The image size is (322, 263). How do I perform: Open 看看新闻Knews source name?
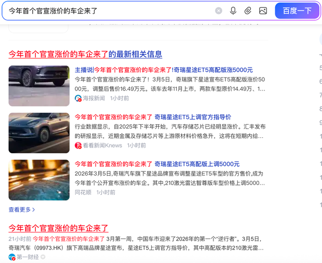(102, 146)
